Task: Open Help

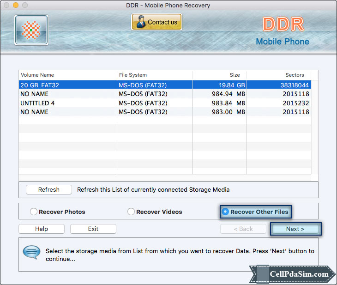Action: (x=42, y=229)
